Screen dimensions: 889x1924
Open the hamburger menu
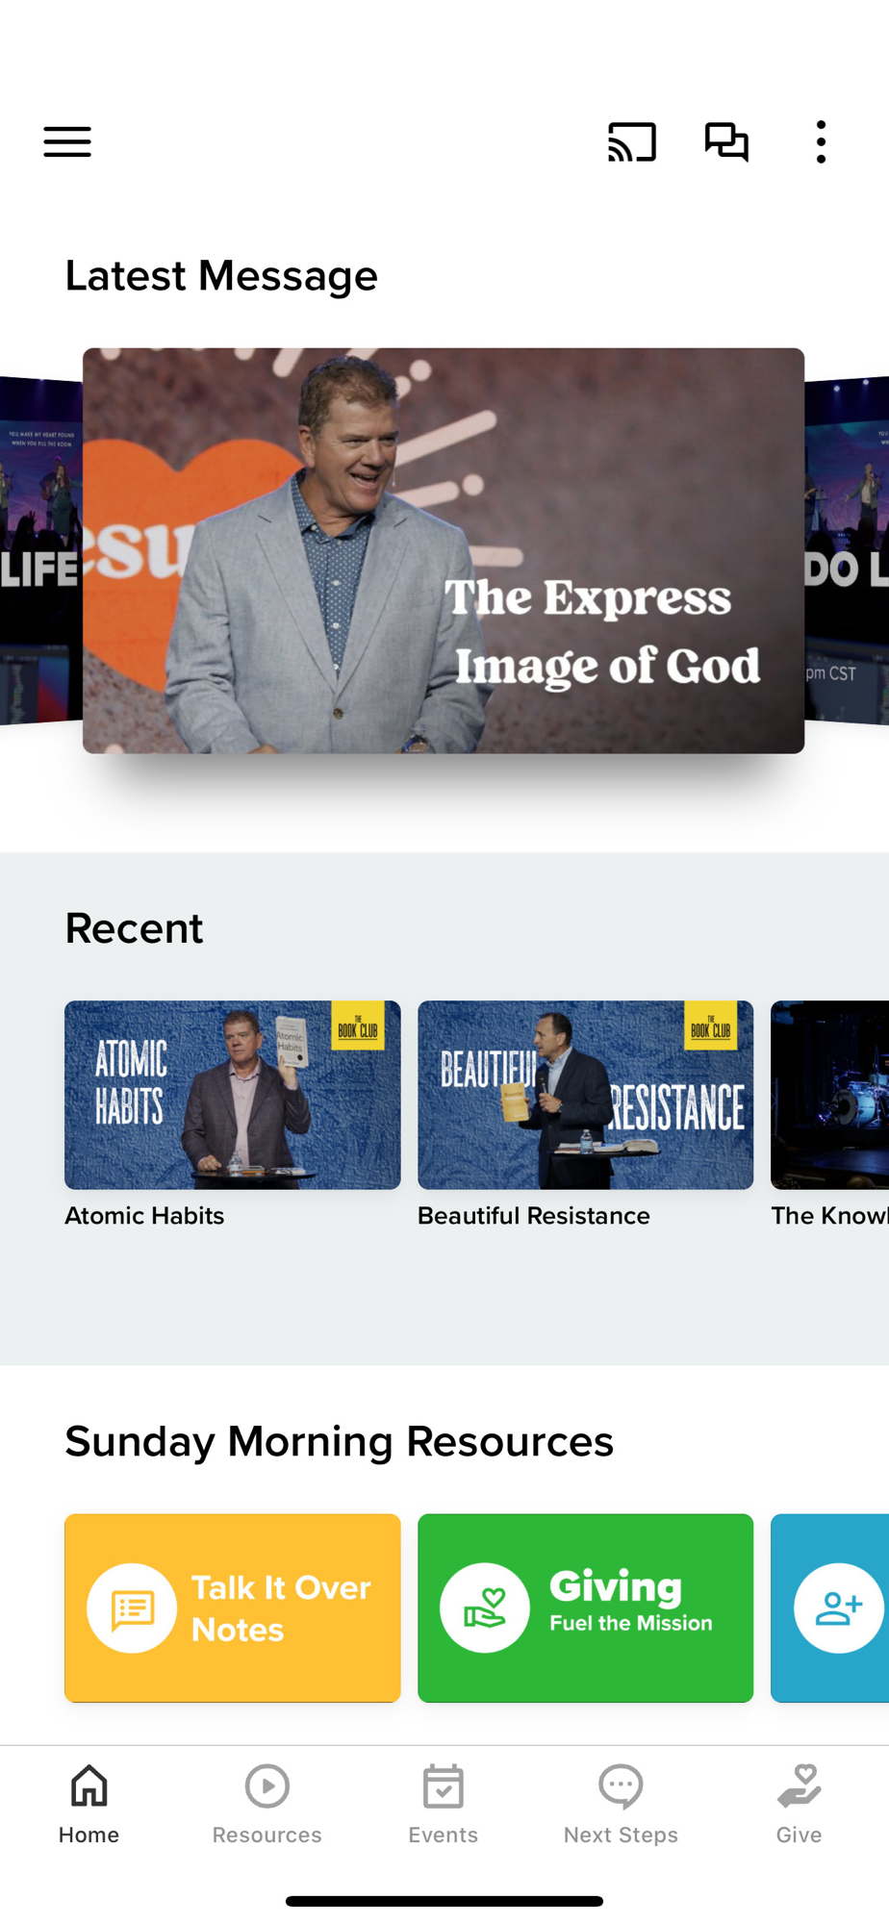click(67, 142)
